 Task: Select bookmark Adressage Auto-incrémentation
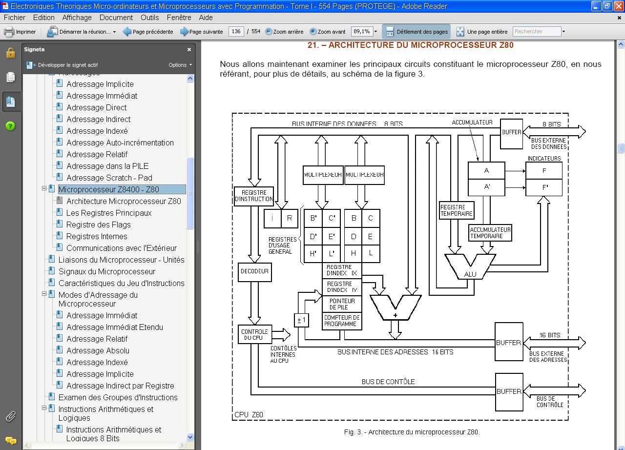(120, 143)
